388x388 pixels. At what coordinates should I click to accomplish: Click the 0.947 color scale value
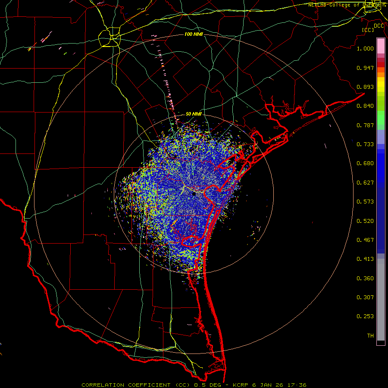coord(365,68)
